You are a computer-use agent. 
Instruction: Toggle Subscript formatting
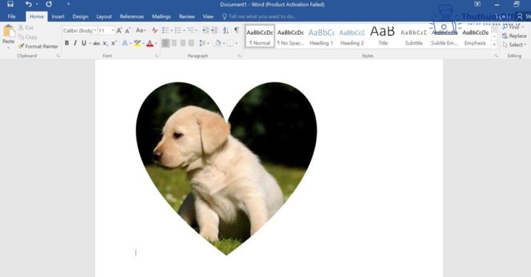click(106, 43)
